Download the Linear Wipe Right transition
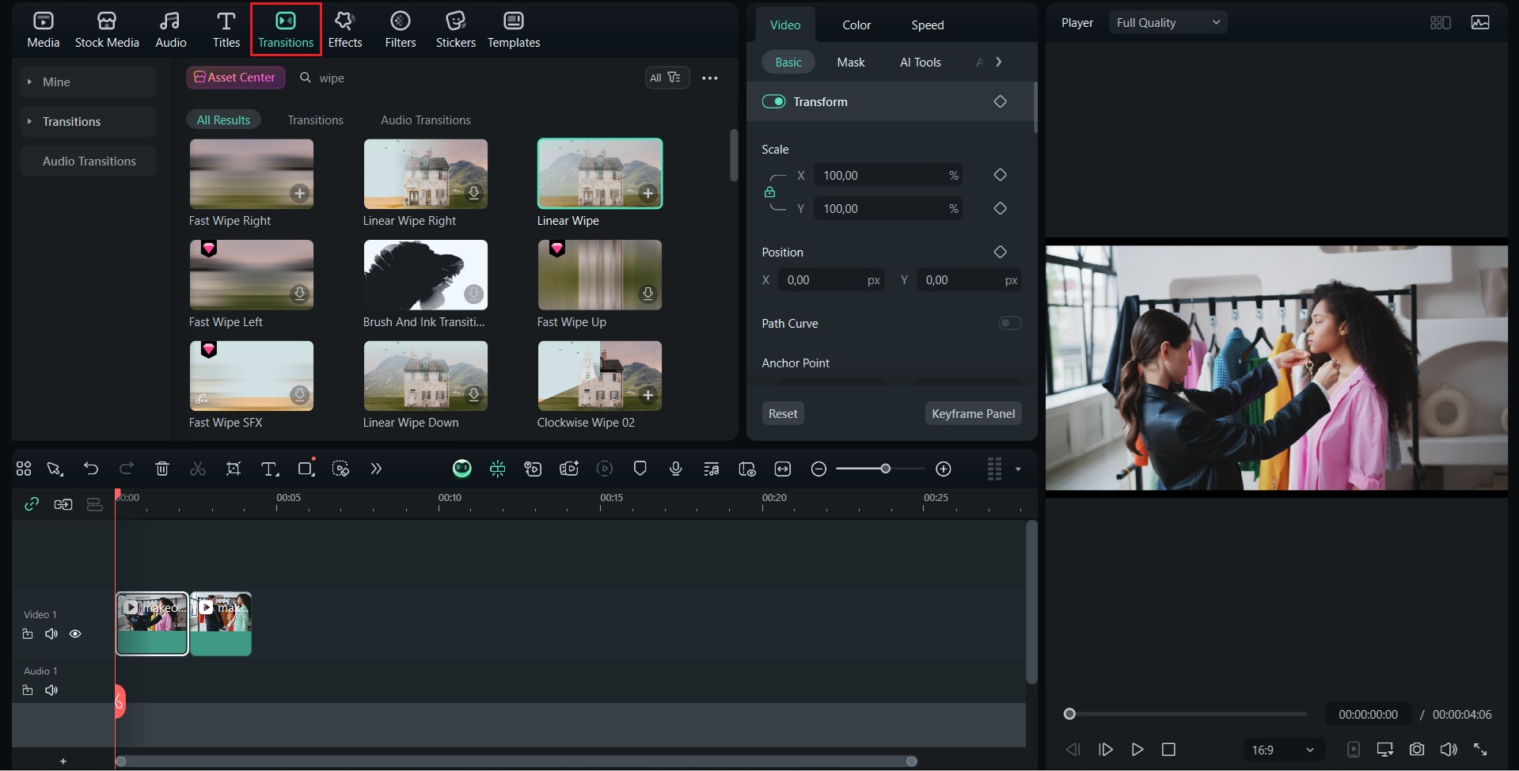 [473, 192]
